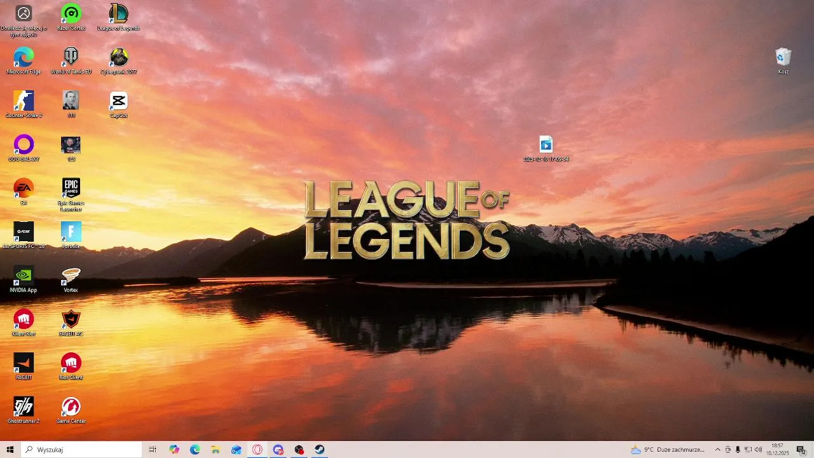Select the Epic Games Launcher shortcut
Screen dimensions: 814x458
pyautogui.click(x=71, y=195)
